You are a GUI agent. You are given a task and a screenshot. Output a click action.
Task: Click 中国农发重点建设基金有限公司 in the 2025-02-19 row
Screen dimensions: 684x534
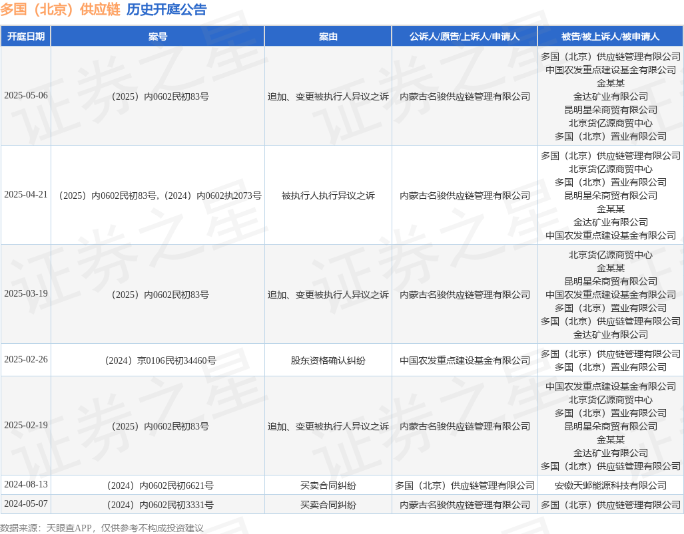pos(610,386)
